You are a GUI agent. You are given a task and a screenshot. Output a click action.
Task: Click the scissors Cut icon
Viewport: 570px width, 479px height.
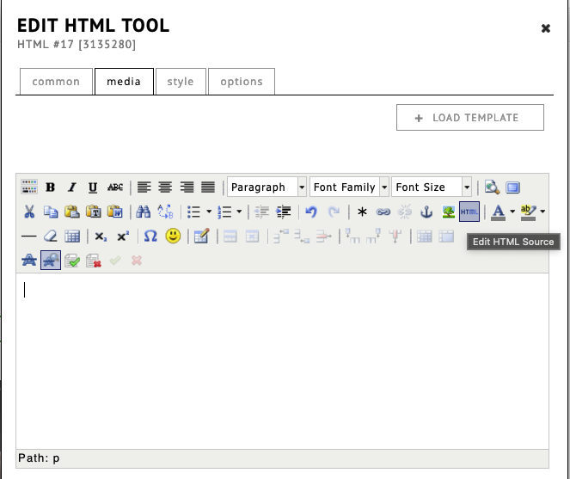pos(29,212)
